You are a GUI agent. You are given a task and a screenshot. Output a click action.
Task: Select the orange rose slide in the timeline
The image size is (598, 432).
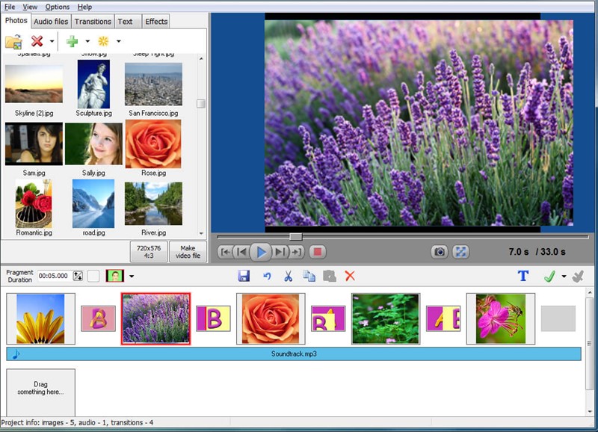coord(271,318)
